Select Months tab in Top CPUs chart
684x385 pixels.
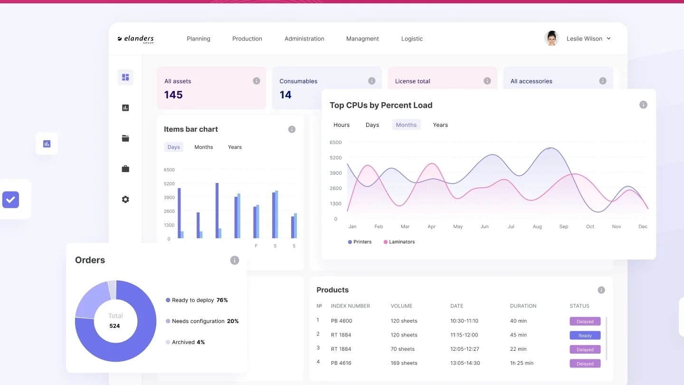tap(406, 125)
